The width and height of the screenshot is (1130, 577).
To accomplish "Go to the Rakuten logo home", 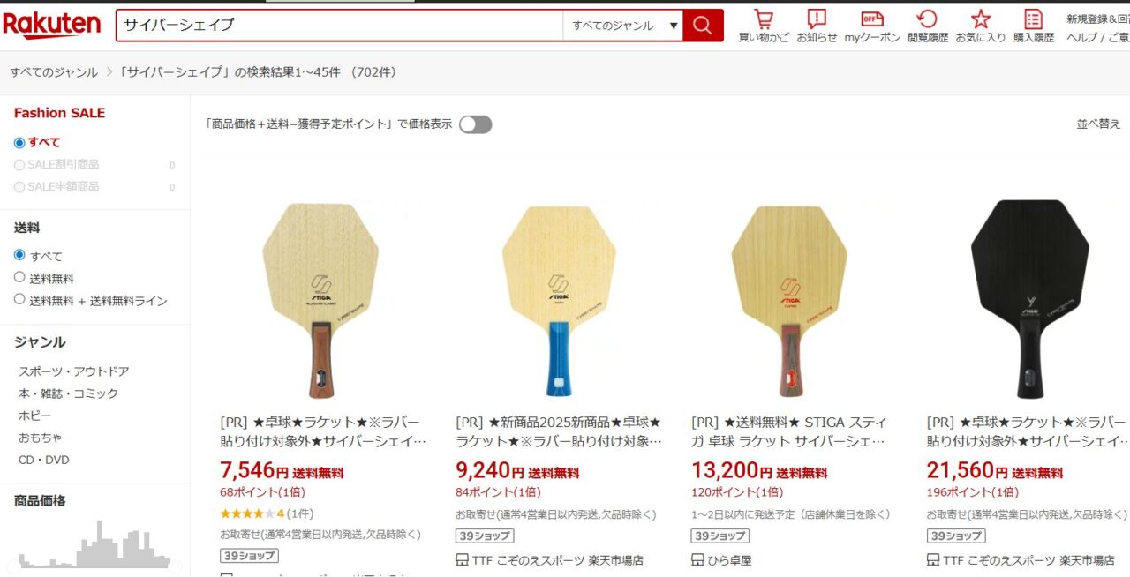I will click(x=51, y=25).
